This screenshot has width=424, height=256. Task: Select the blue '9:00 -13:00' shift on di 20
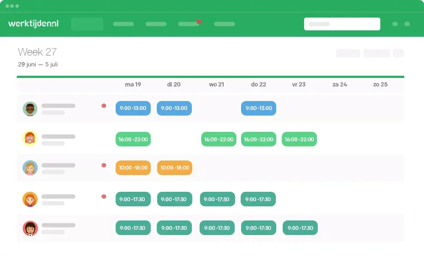pos(174,108)
